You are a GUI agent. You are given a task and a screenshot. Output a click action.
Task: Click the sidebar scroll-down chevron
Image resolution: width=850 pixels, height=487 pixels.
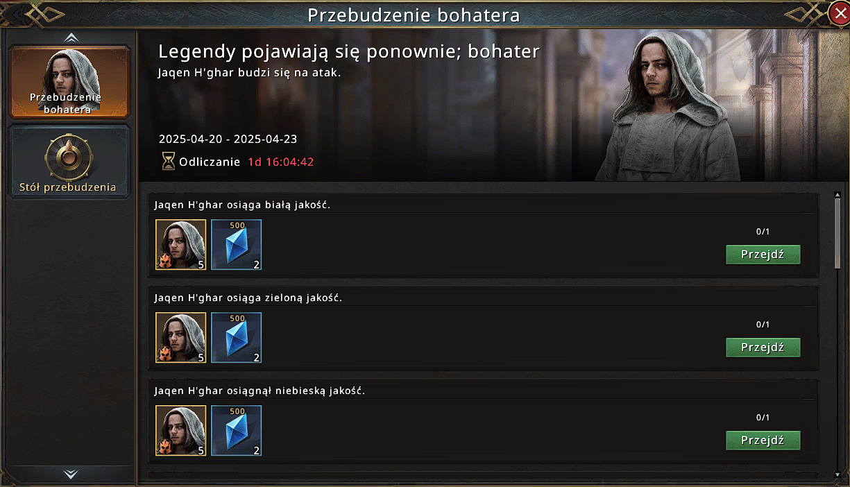coord(71,474)
